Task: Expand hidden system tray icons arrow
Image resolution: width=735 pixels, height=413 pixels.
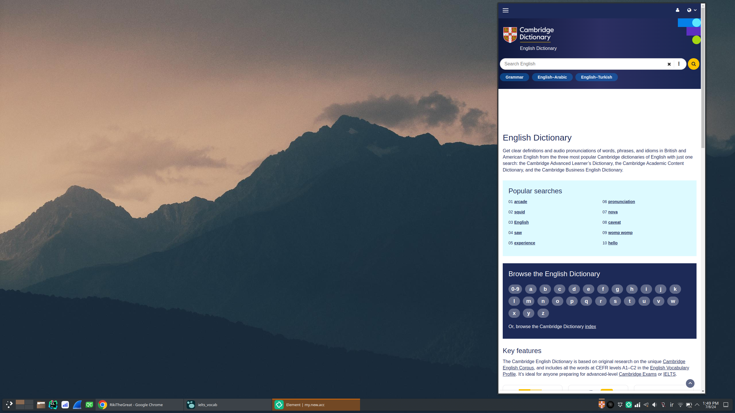Action: [697, 405]
